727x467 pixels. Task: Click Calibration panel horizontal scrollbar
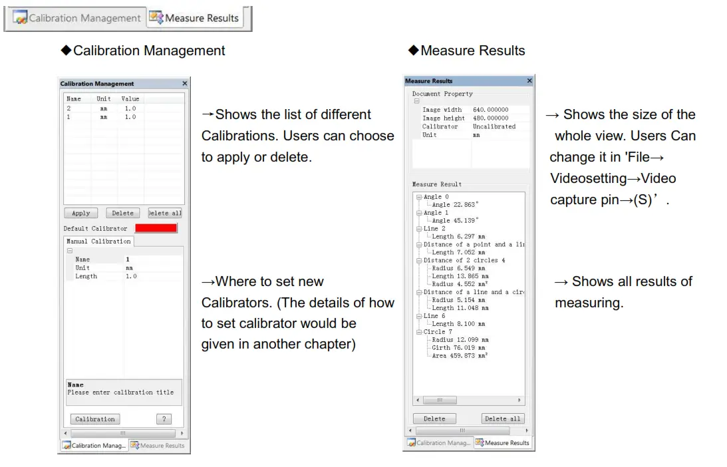(123, 432)
